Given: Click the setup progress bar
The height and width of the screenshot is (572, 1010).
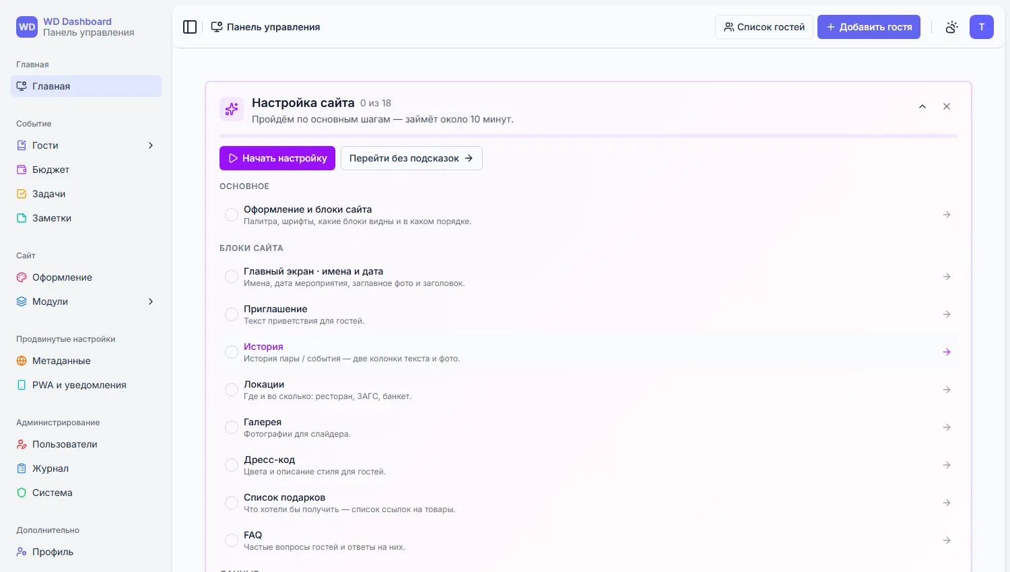Looking at the screenshot, I should point(588,136).
